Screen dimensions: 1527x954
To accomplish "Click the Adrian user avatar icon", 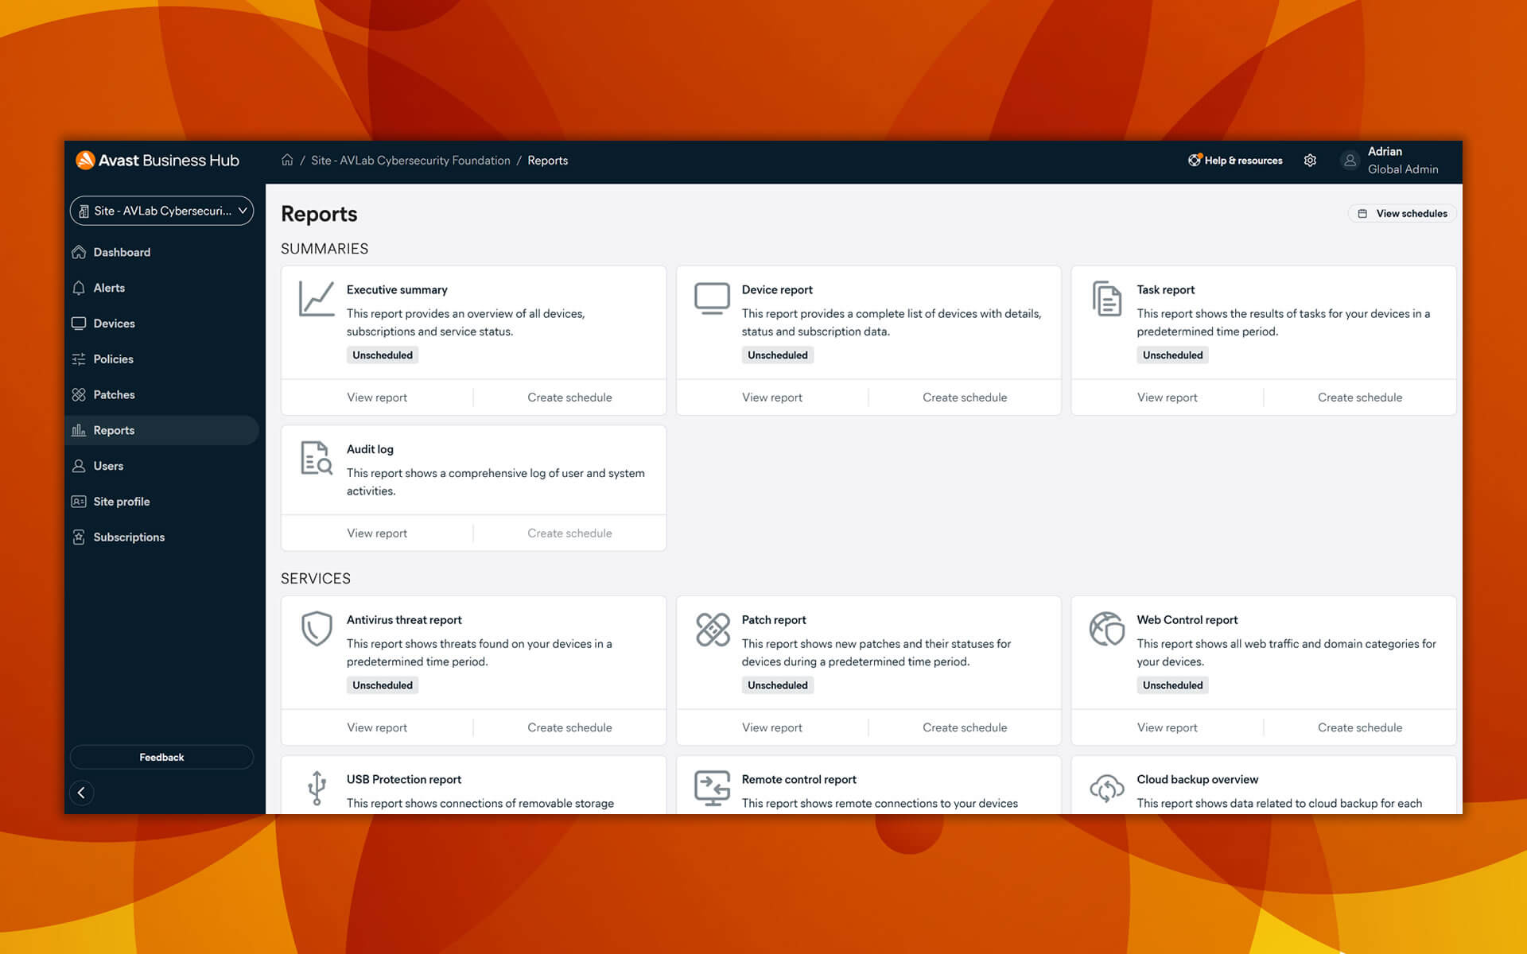I will tap(1350, 161).
